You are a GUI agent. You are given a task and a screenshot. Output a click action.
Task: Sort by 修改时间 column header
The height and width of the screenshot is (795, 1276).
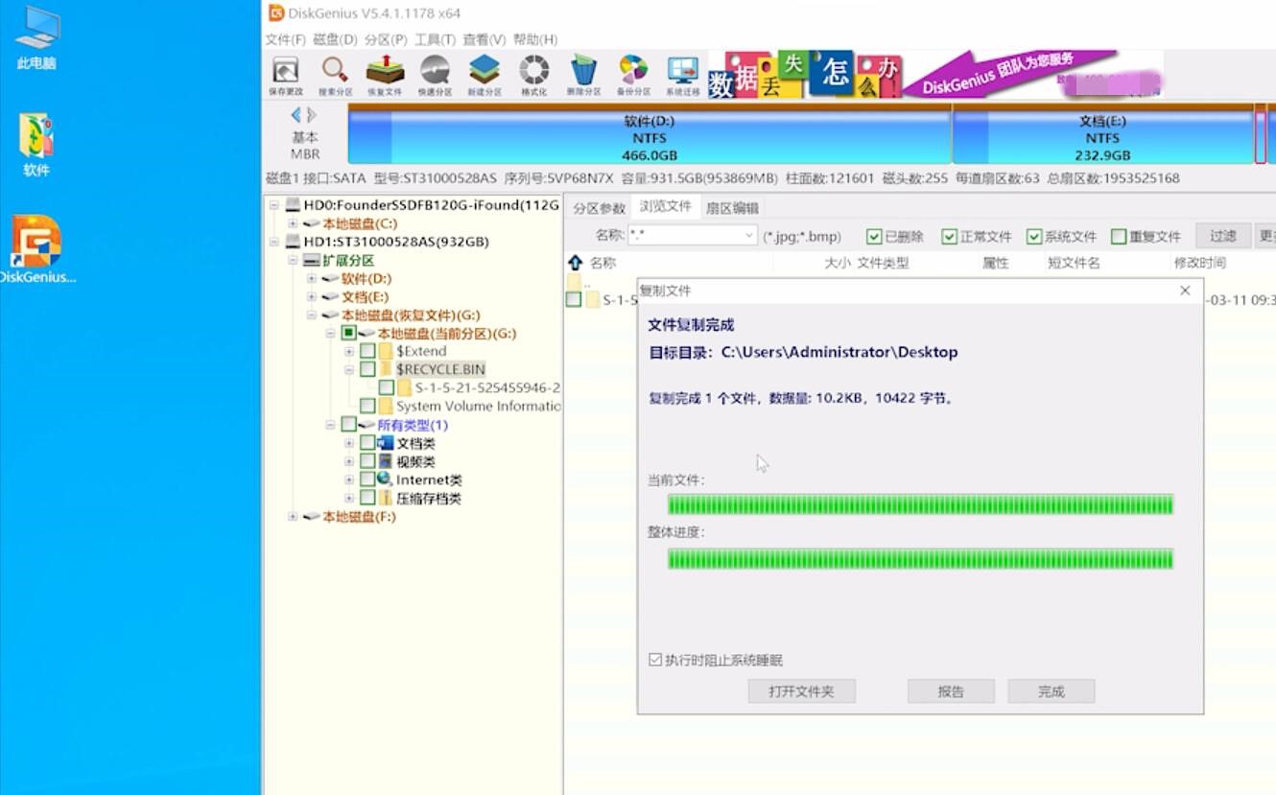[x=1199, y=263]
